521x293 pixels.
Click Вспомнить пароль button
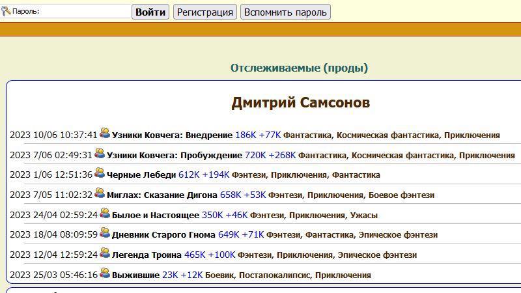tap(285, 12)
